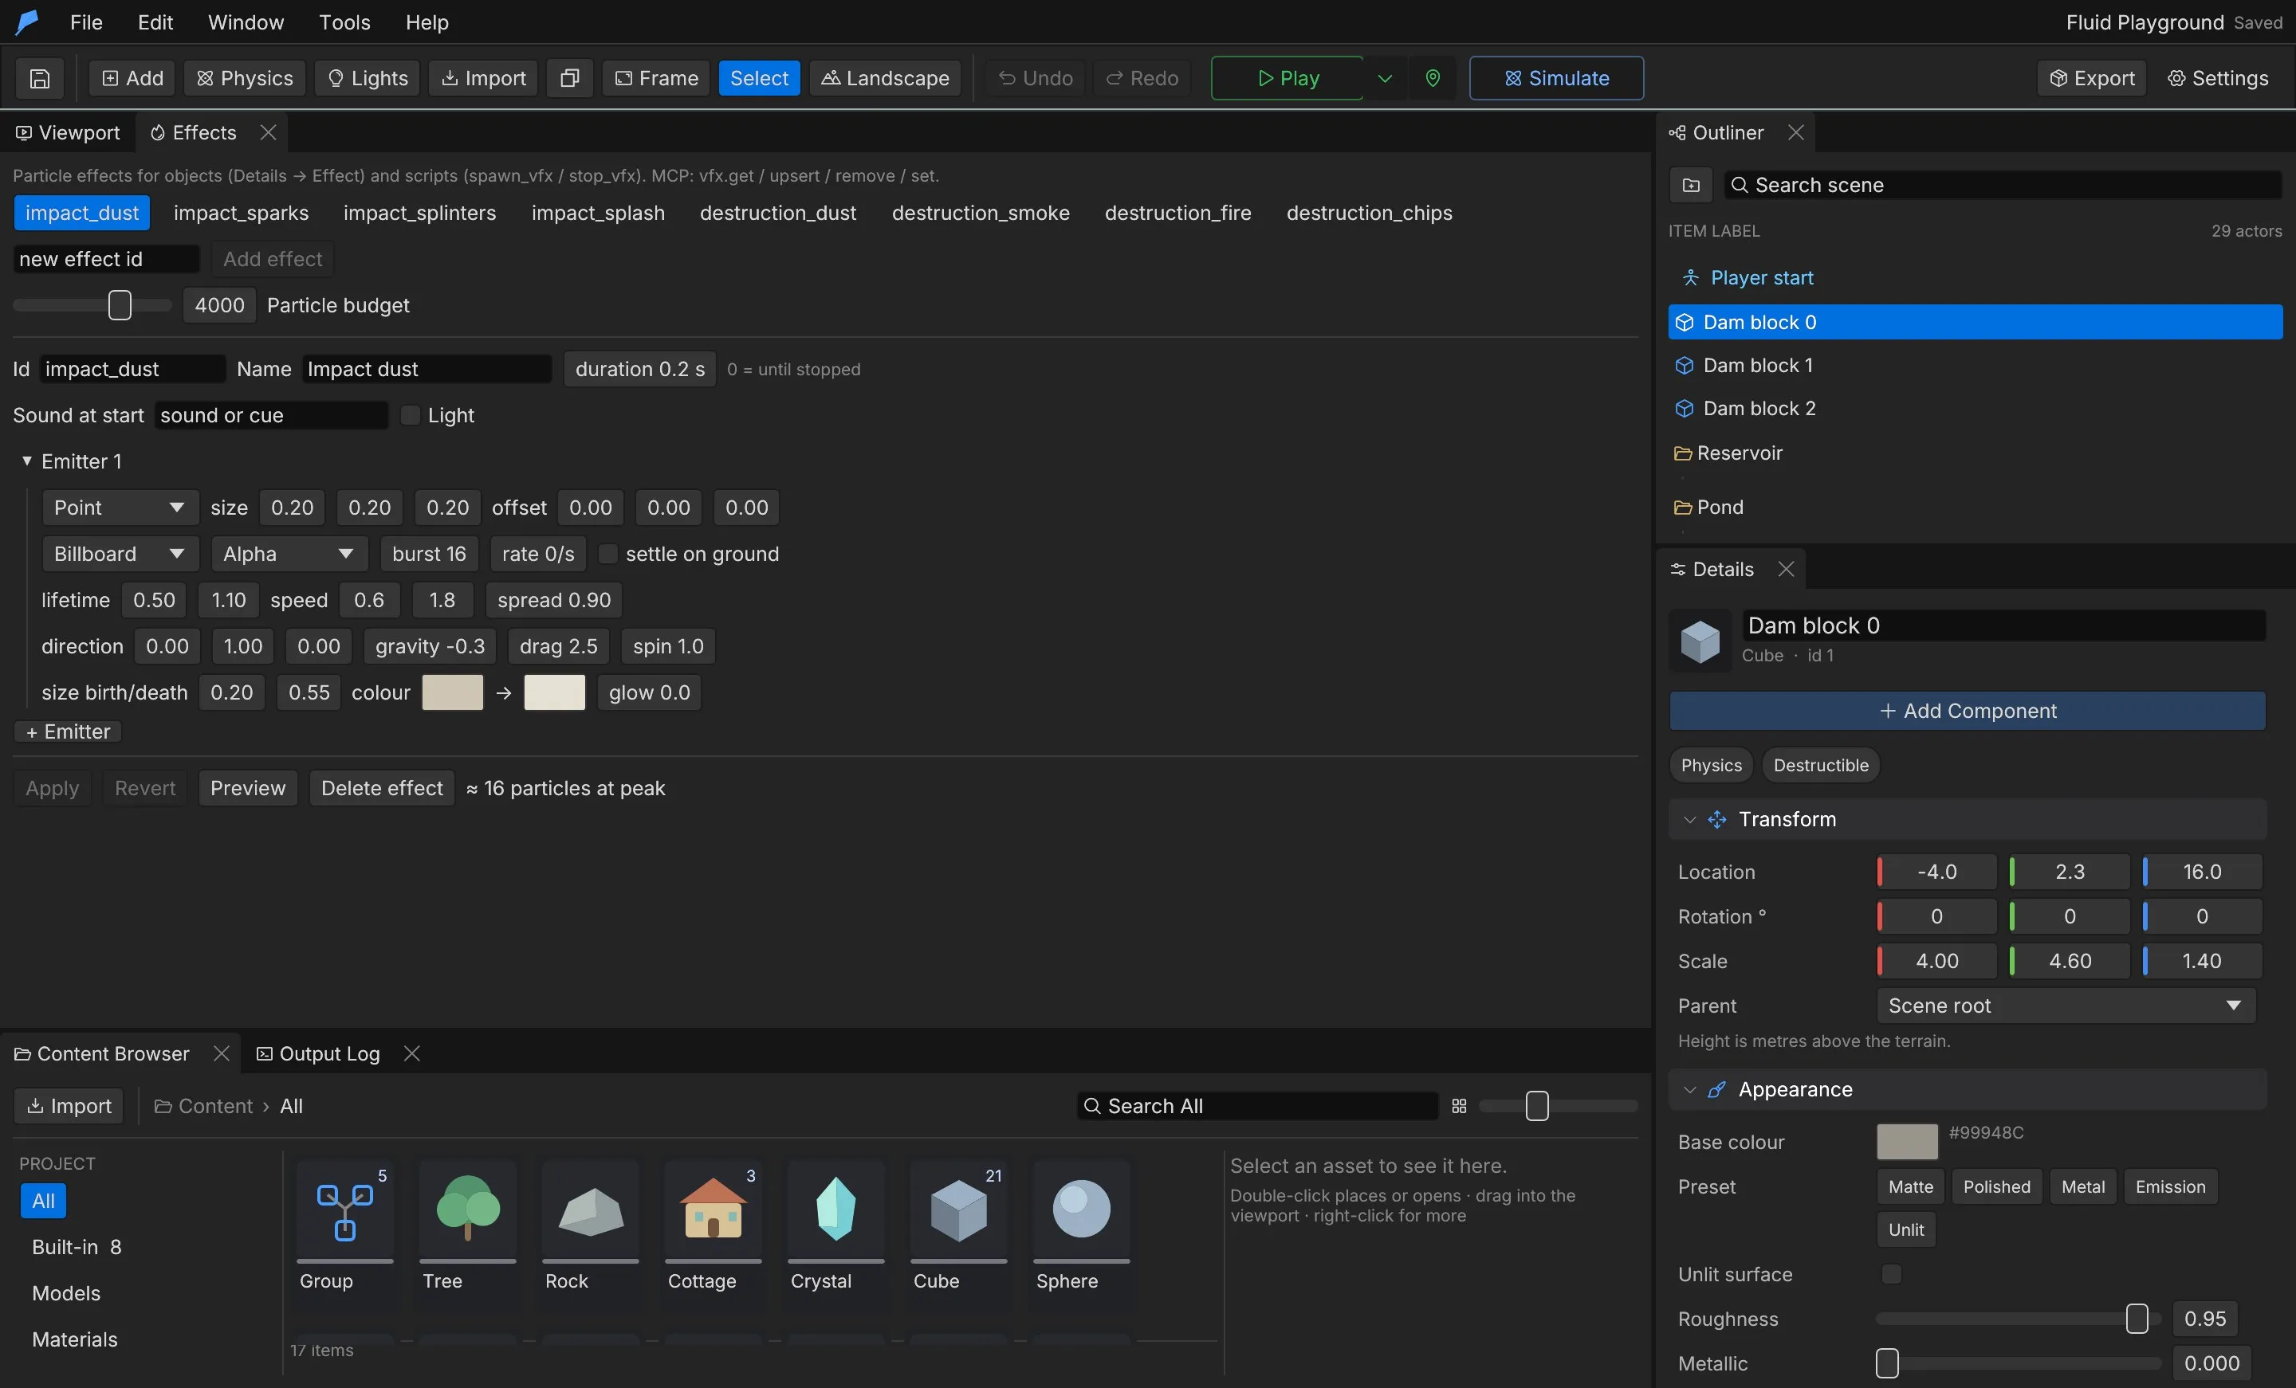Screen dimensions: 2296x1388
Task: Select the Crystal asset thumbnail
Action: click(835, 1210)
